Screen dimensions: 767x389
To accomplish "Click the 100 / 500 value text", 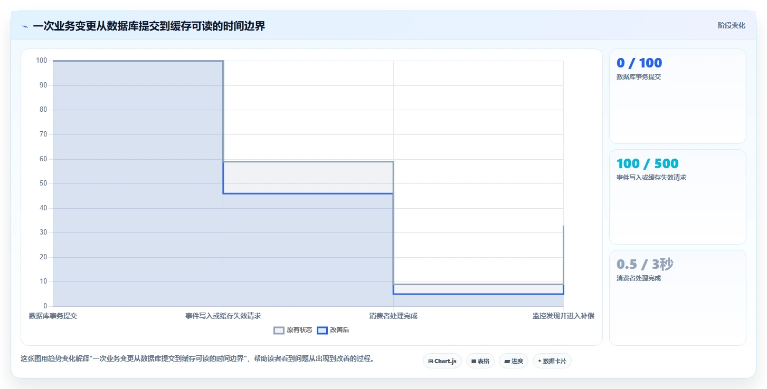I will coord(648,163).
